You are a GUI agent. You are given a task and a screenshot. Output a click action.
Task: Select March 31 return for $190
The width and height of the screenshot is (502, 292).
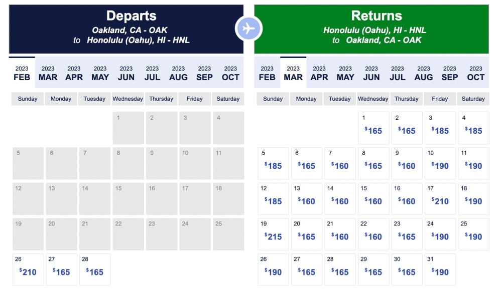click(440, 269)
